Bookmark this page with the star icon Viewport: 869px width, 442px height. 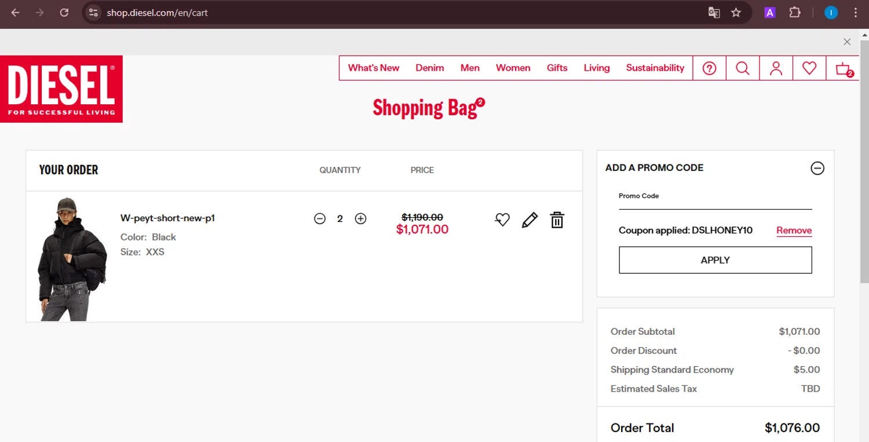pyautogui.click(x=736, y=13)
